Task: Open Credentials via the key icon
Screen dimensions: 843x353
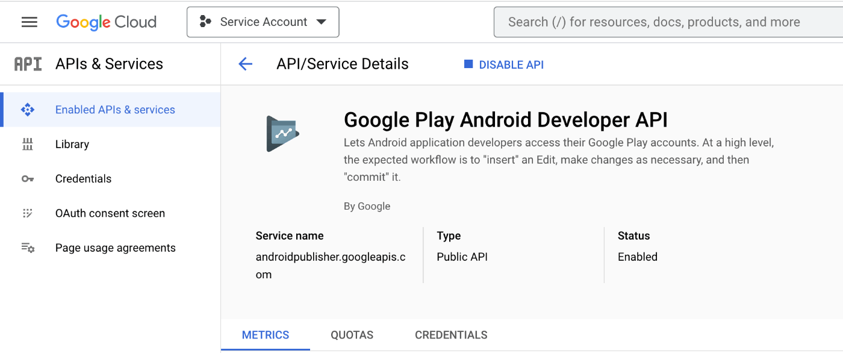Action: pyautogui.click(x=28, y=178)
